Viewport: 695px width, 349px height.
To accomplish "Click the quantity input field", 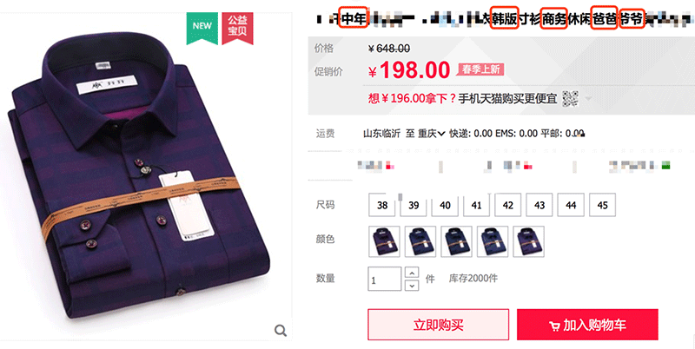I will pos(385,279).
